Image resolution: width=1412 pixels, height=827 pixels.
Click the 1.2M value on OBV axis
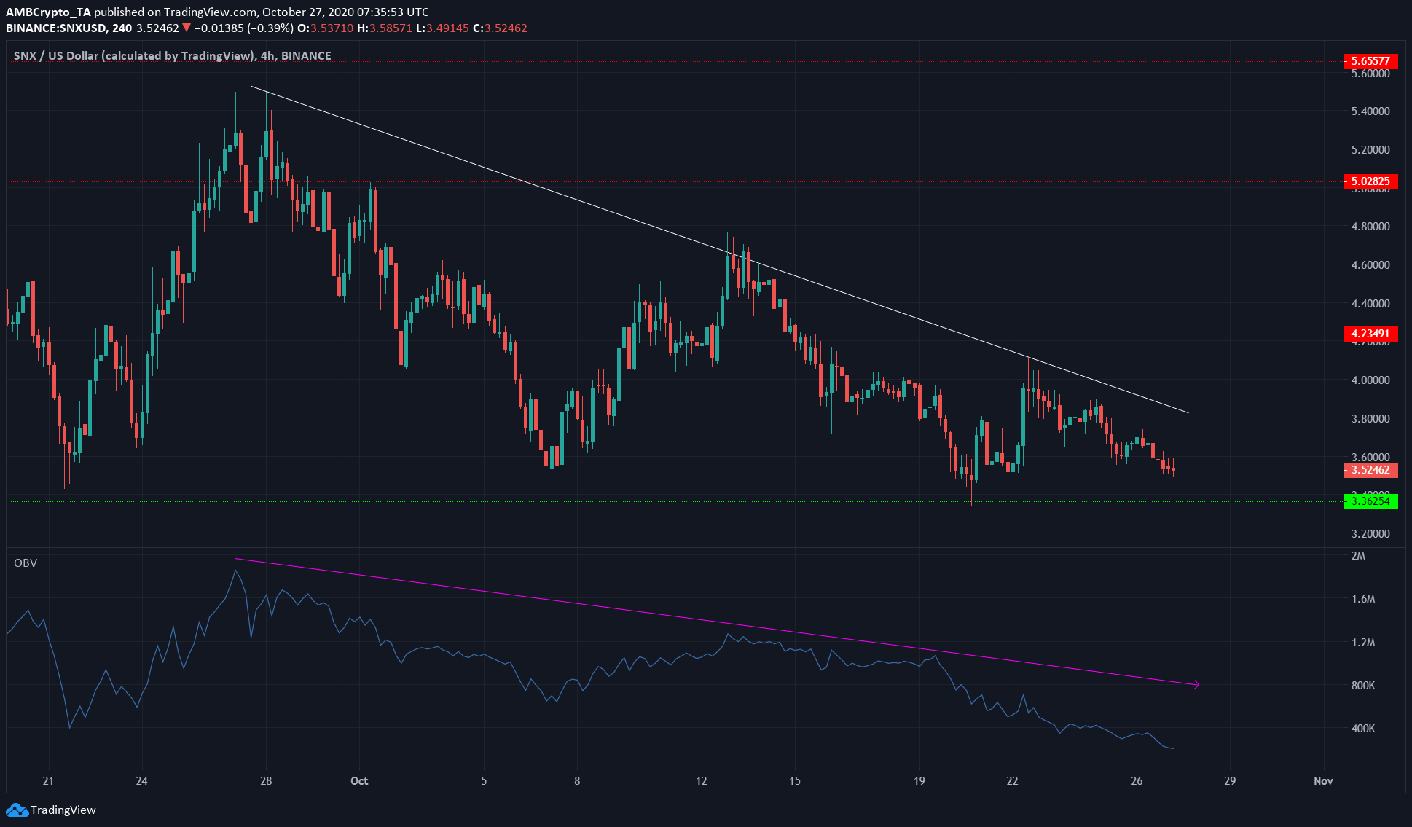tap(1363, 643)
